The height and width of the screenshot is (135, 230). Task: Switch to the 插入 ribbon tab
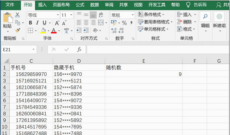click(43, 5)
